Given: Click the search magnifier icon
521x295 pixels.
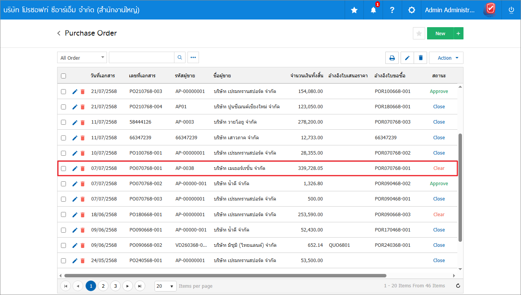Looking at the screenshot, I should pyautogui.click(x=180, y=58).
